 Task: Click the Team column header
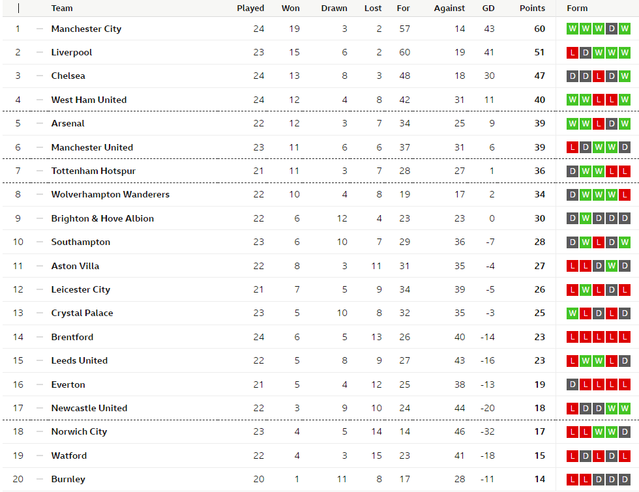(x=62, y=8)
